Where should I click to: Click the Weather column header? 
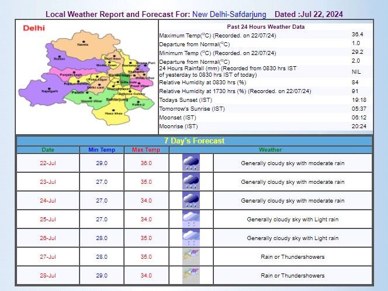pyautogui.click(x=270, y=150)
